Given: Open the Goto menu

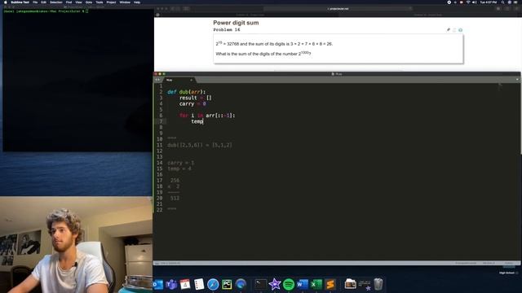Looking at the screenshot, I should coord(89,2).
